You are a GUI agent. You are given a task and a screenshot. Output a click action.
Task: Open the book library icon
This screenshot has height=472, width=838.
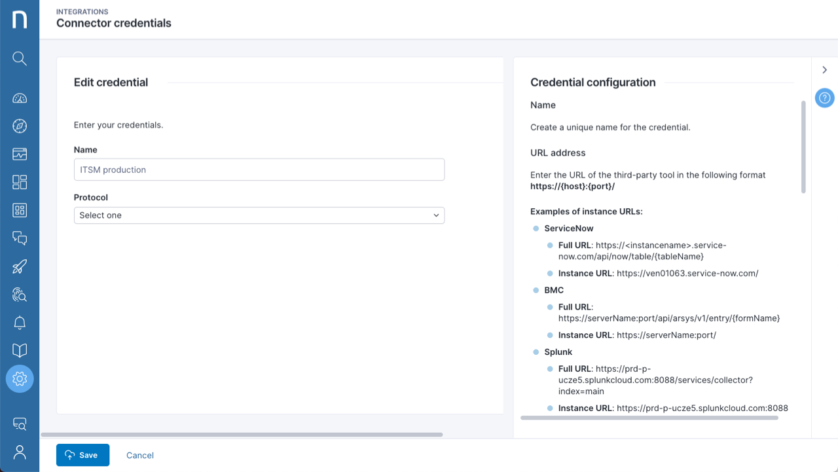click(20, 351)
